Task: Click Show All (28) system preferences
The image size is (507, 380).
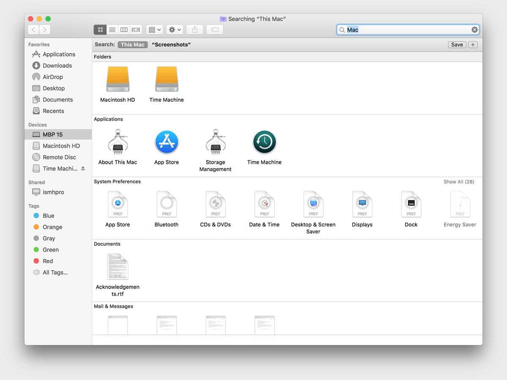Action: 458,182
